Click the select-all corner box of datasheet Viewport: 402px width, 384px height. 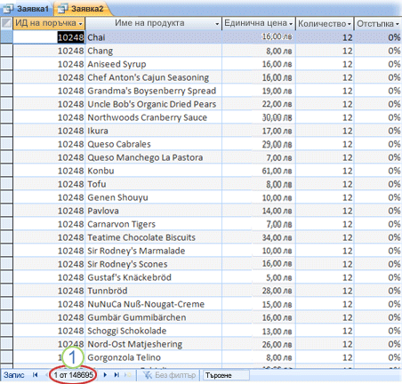[x=6, y=23]
